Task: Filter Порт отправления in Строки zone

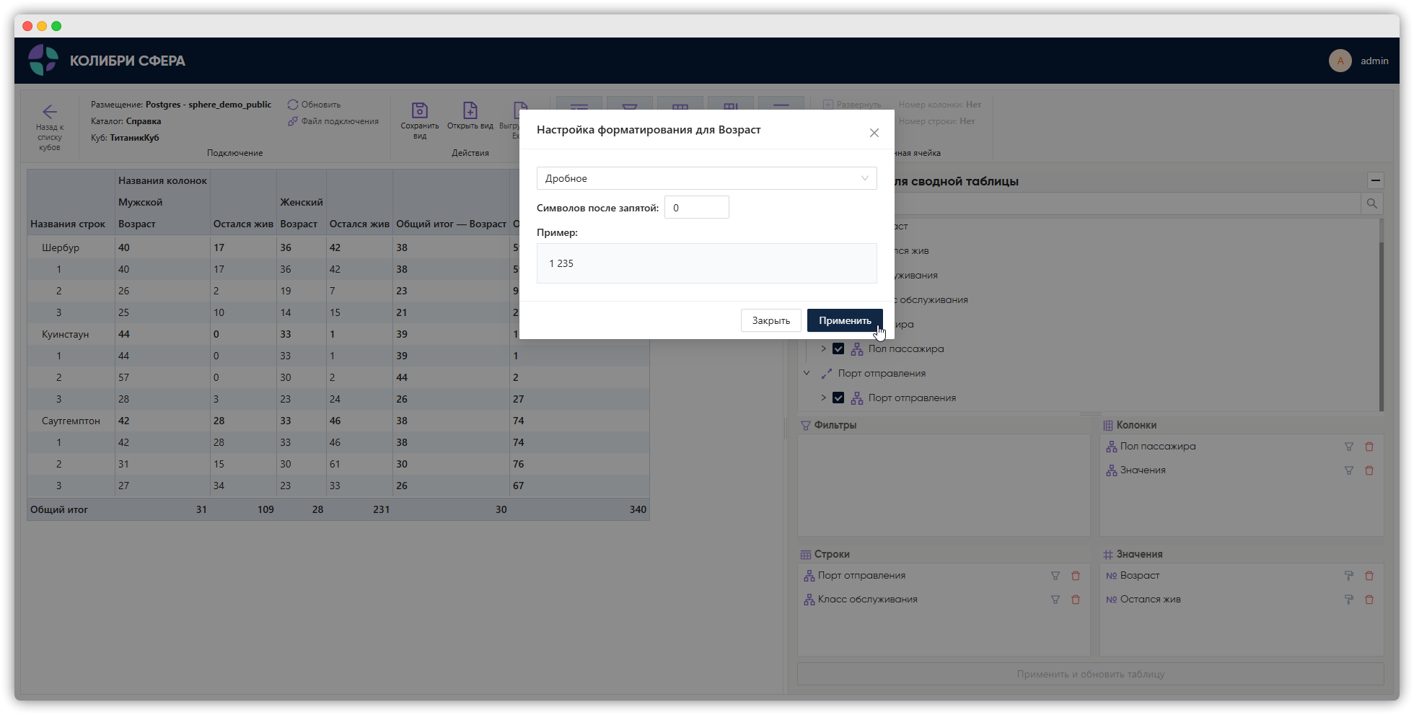Action: [1055, 576]
